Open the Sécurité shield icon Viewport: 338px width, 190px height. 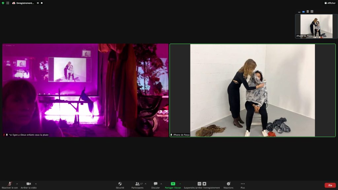click(x=120, y=184)
